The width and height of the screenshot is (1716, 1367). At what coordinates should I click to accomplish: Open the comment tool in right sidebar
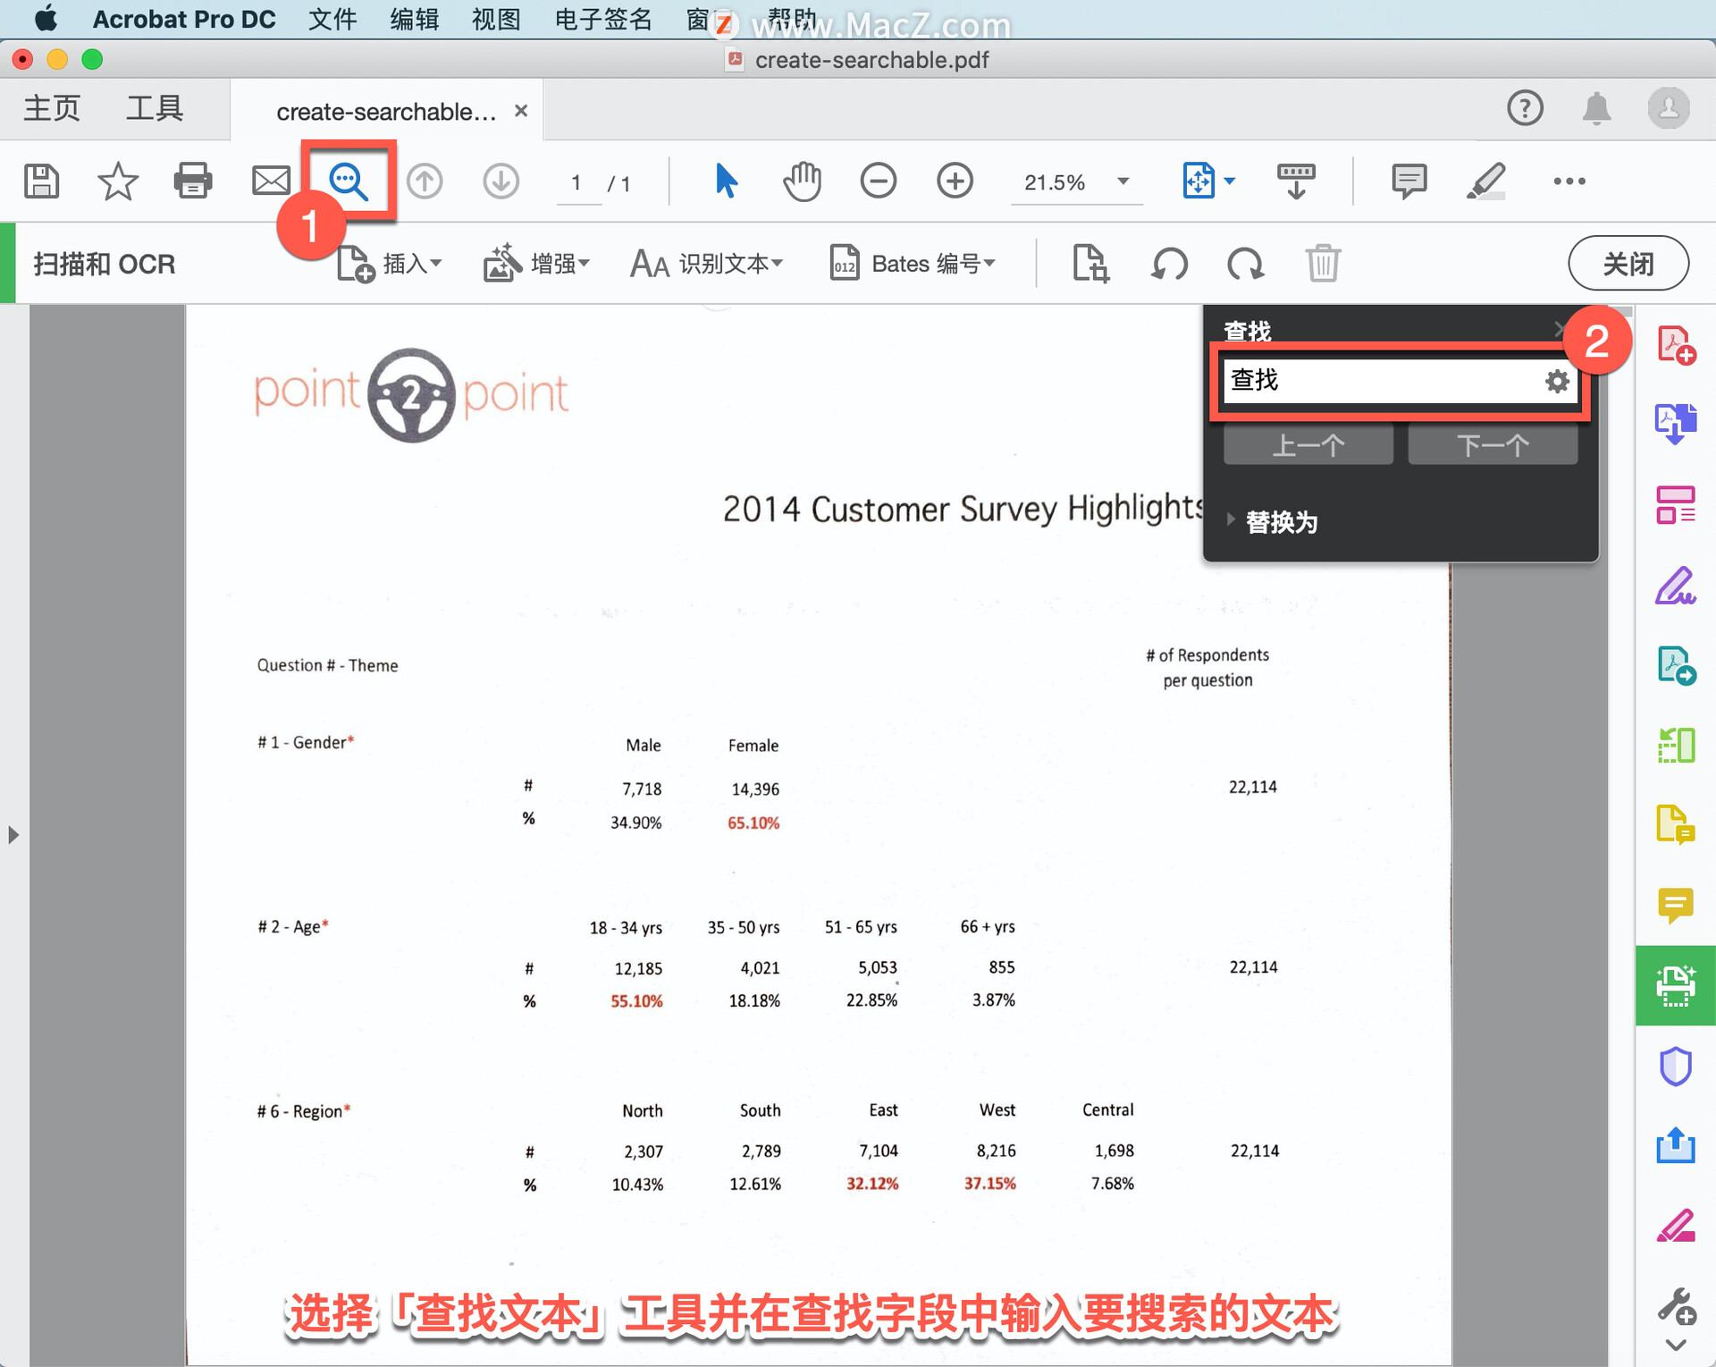coord(1675,906)
